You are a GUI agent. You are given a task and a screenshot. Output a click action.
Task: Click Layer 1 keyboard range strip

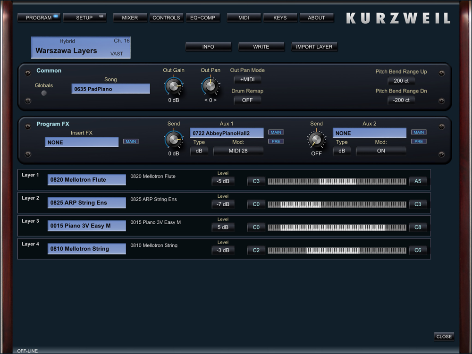click(x=337, y=181)
